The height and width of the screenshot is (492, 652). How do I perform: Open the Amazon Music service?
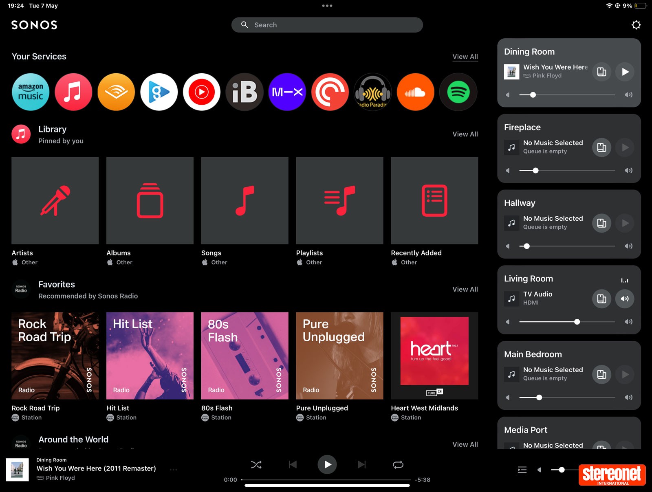tap(31, 92)
